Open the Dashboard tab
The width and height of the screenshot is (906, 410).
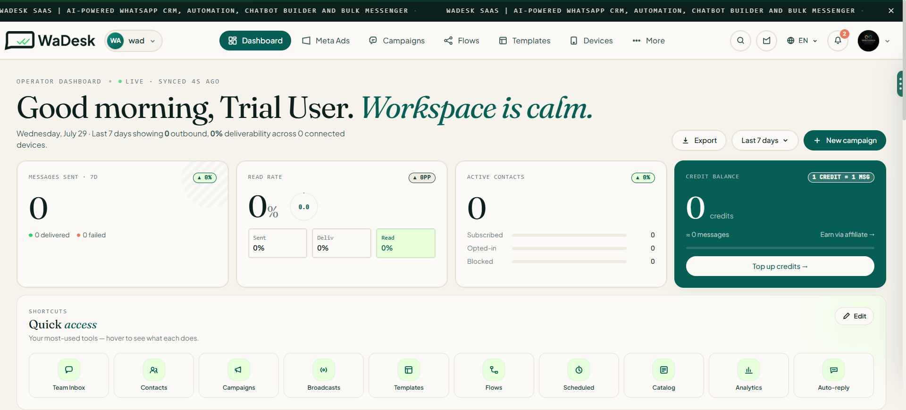click(255, 41)
